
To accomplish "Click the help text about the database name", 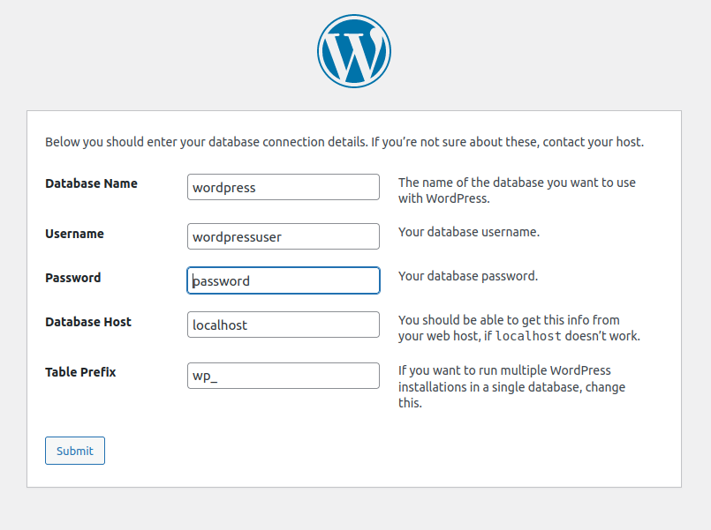I will (517, 190).
